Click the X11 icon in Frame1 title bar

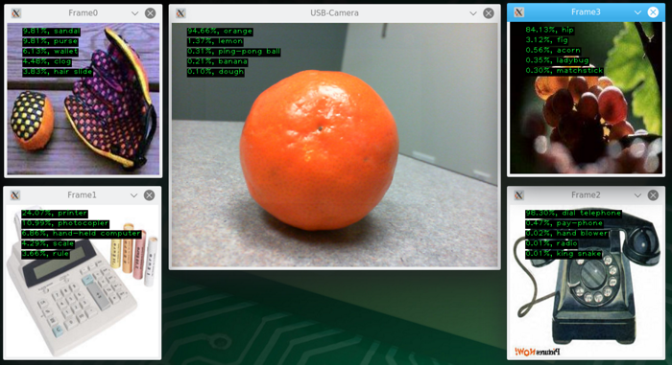[15, 195]
